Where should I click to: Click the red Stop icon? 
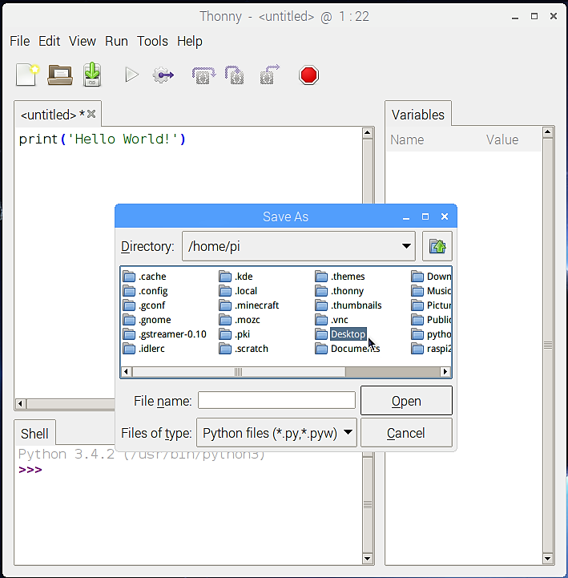click(308, 75)
